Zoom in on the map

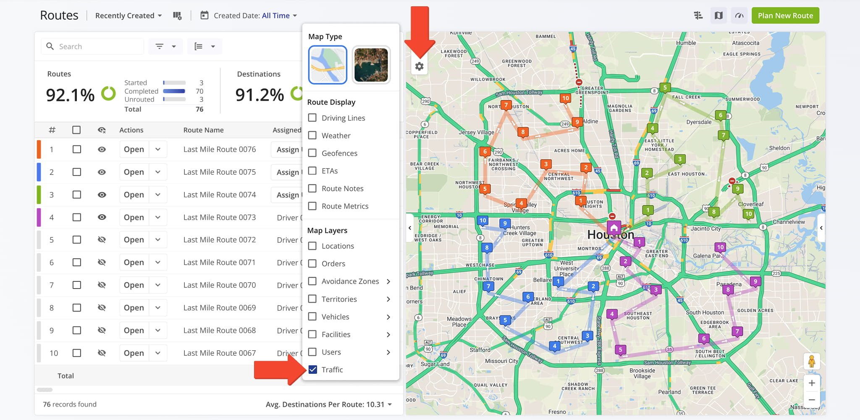812,383
